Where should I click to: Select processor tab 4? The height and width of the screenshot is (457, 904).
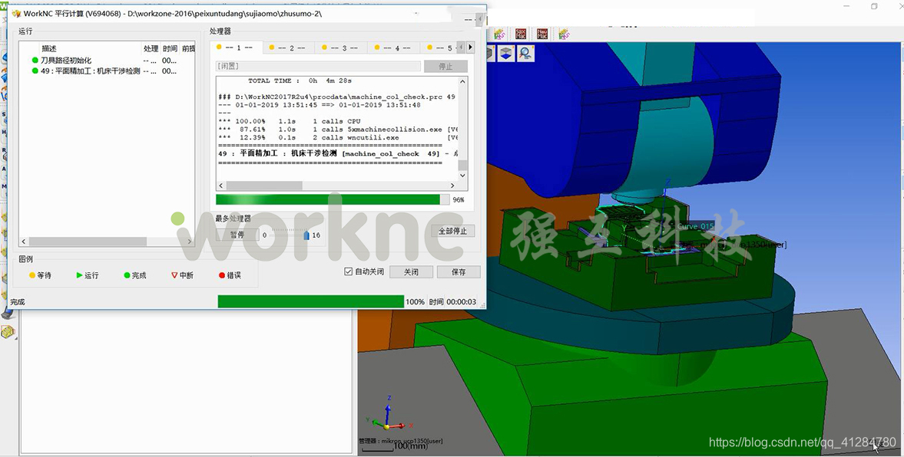(395, 48)
